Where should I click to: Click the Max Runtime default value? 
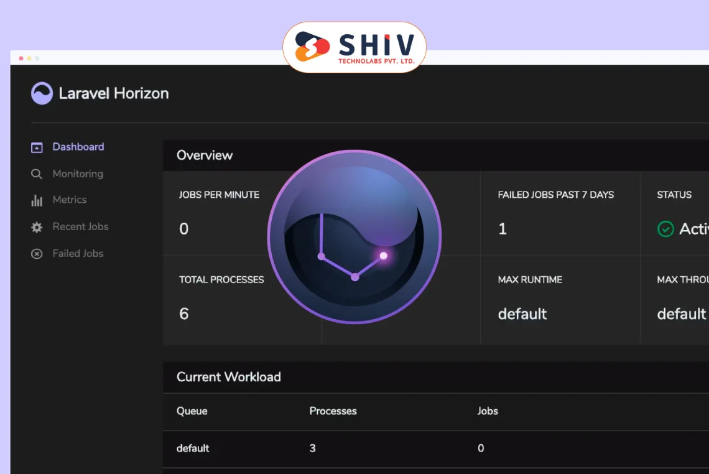tap(522, 314)
